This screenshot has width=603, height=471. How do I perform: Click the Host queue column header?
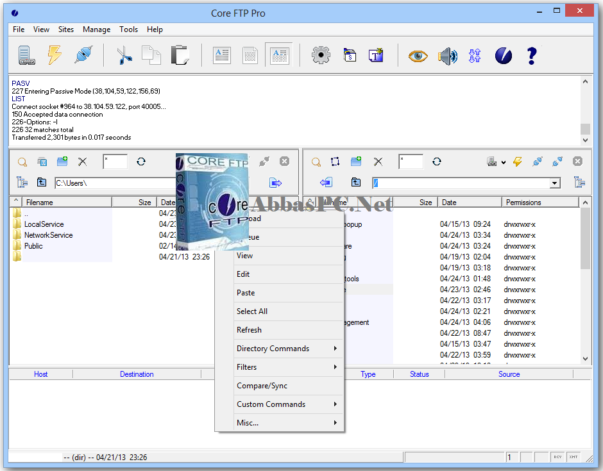[x=41, y=374]
